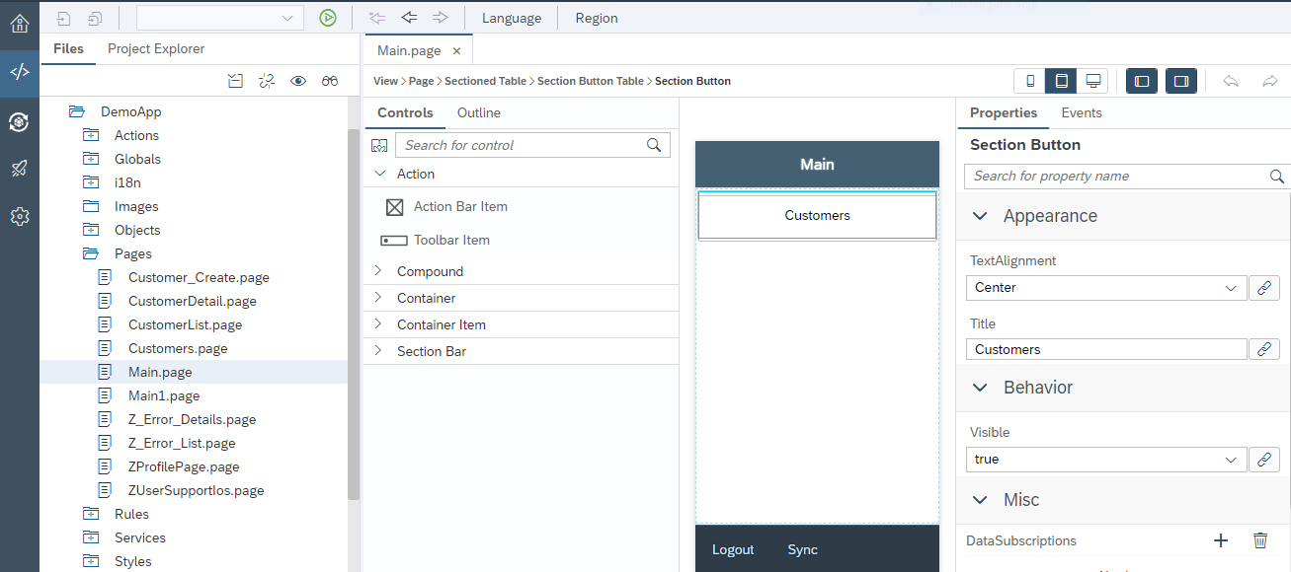1291x572 pixels.
Task: Click the green run/deploy icon in toolbar
Action: [328, 18]
